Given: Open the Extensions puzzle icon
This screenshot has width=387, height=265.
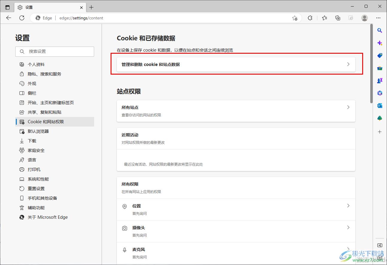Looking at the screenshot, I should (x=310, y=18).
